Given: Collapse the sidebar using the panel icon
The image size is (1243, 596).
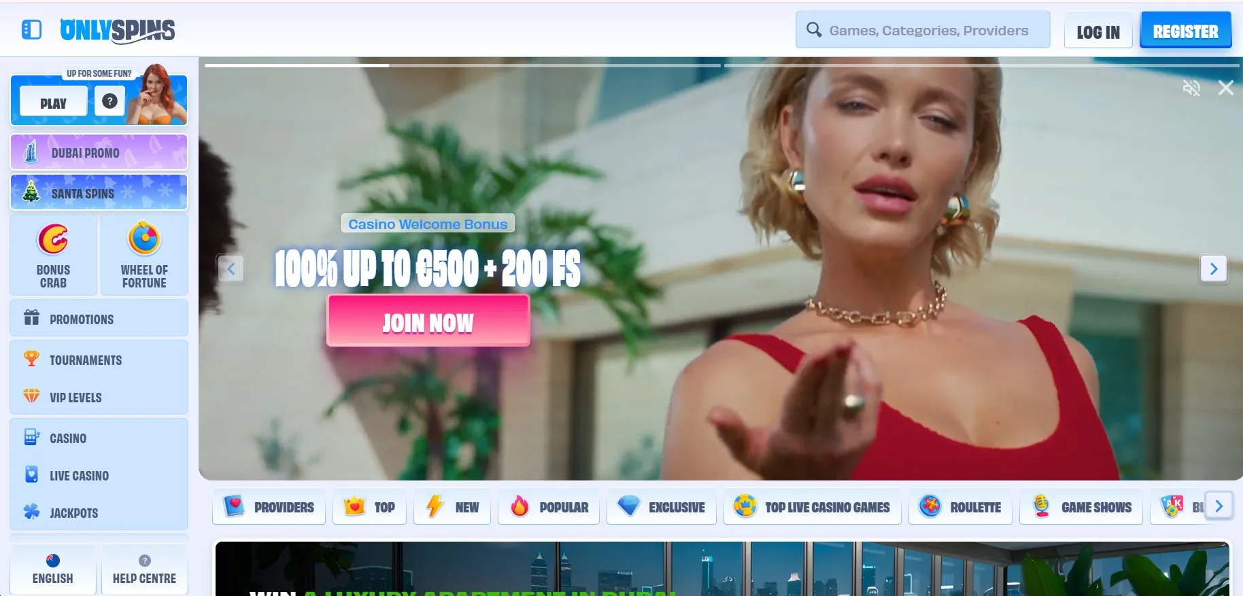Looking at the screenshot, I should [x=31, y=30].
